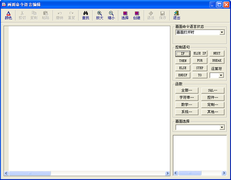This screenshot has width=231, height=180.
Task: Click the 退出 exit icon
Action: click(x=176, y=15)
